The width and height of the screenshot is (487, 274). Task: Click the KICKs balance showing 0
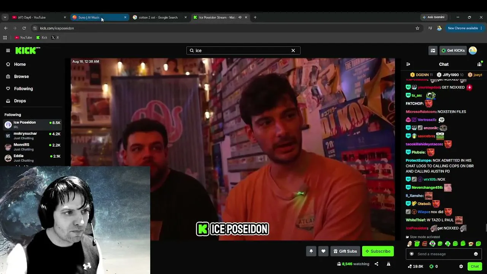click(x=433, y=266)
